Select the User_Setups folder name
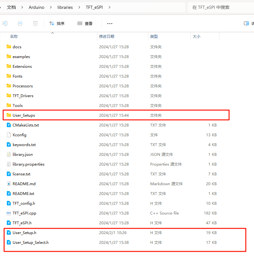The height and width of the screenshot is (259, 254). click(x=24, y=115)
